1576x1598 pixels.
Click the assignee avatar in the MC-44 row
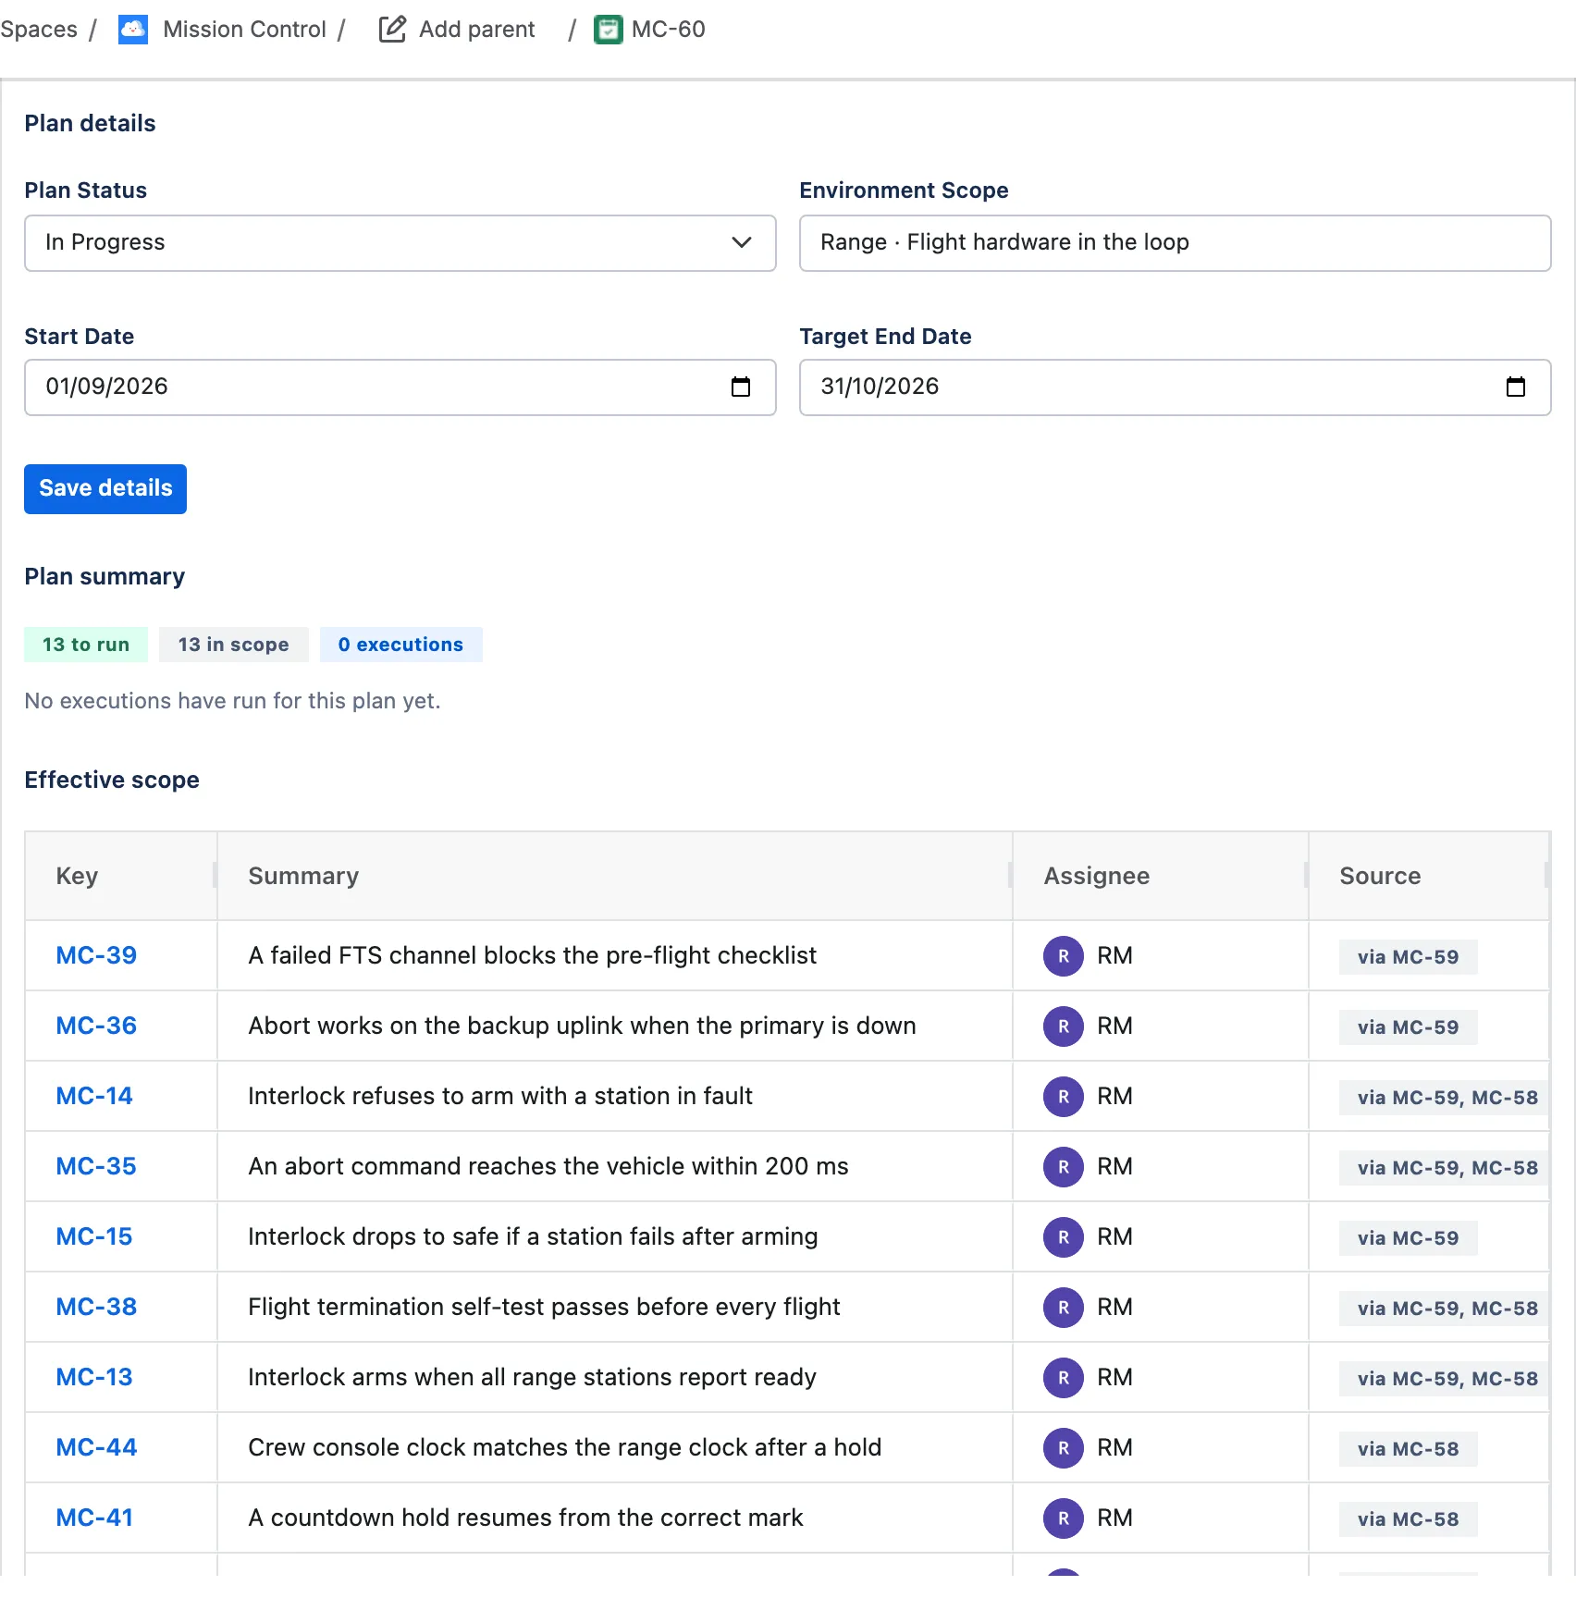point(1064,1448)
